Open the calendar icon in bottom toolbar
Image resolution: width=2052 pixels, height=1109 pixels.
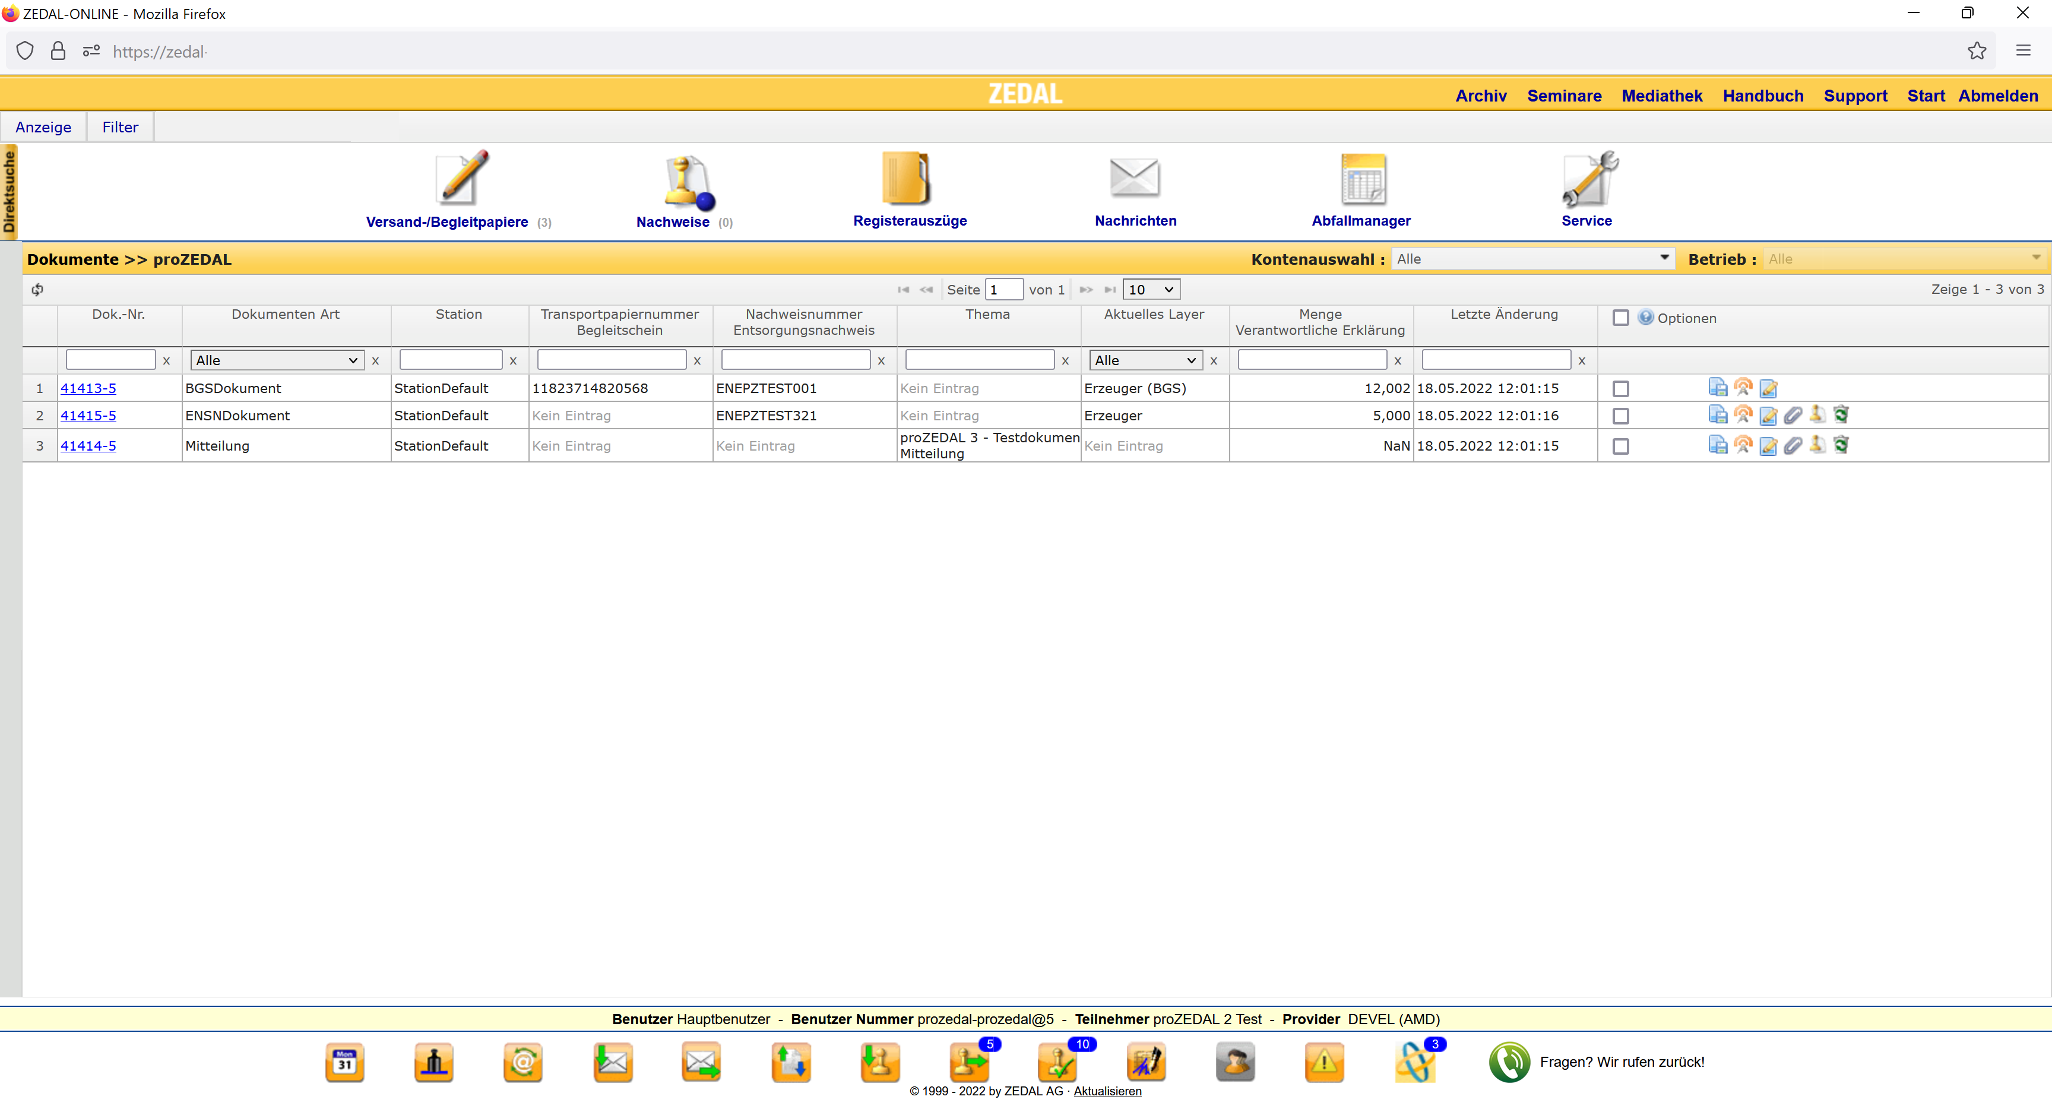click(345, 1062)
